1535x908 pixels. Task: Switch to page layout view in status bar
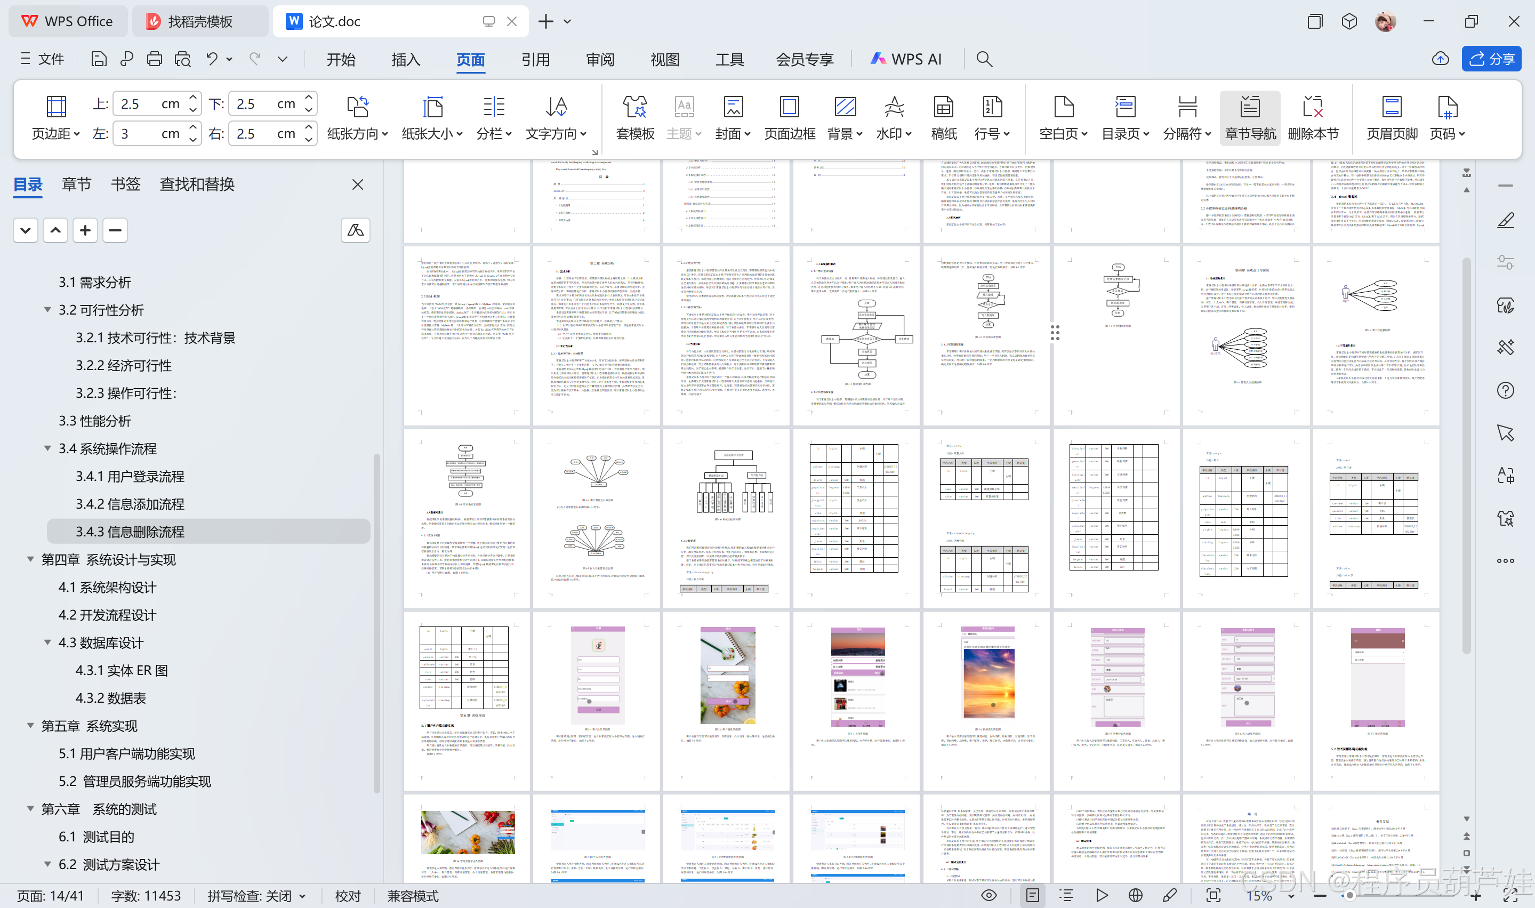(1032, 895)
